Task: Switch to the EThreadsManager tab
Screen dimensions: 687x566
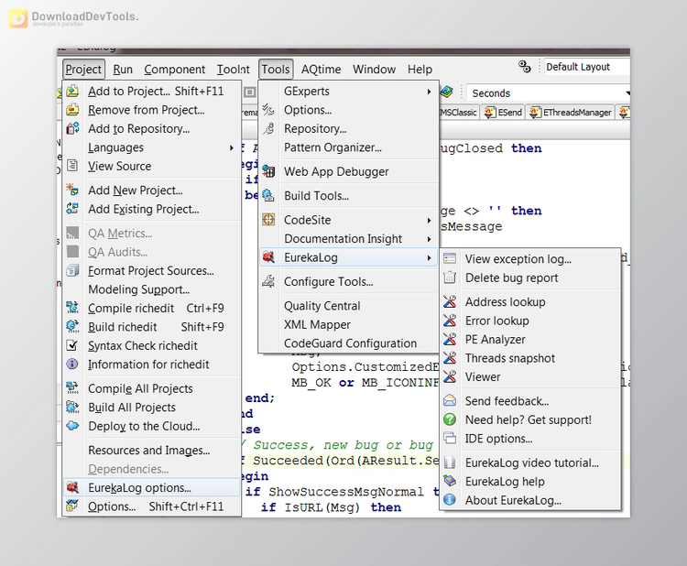Action: [x=570, y=112]
